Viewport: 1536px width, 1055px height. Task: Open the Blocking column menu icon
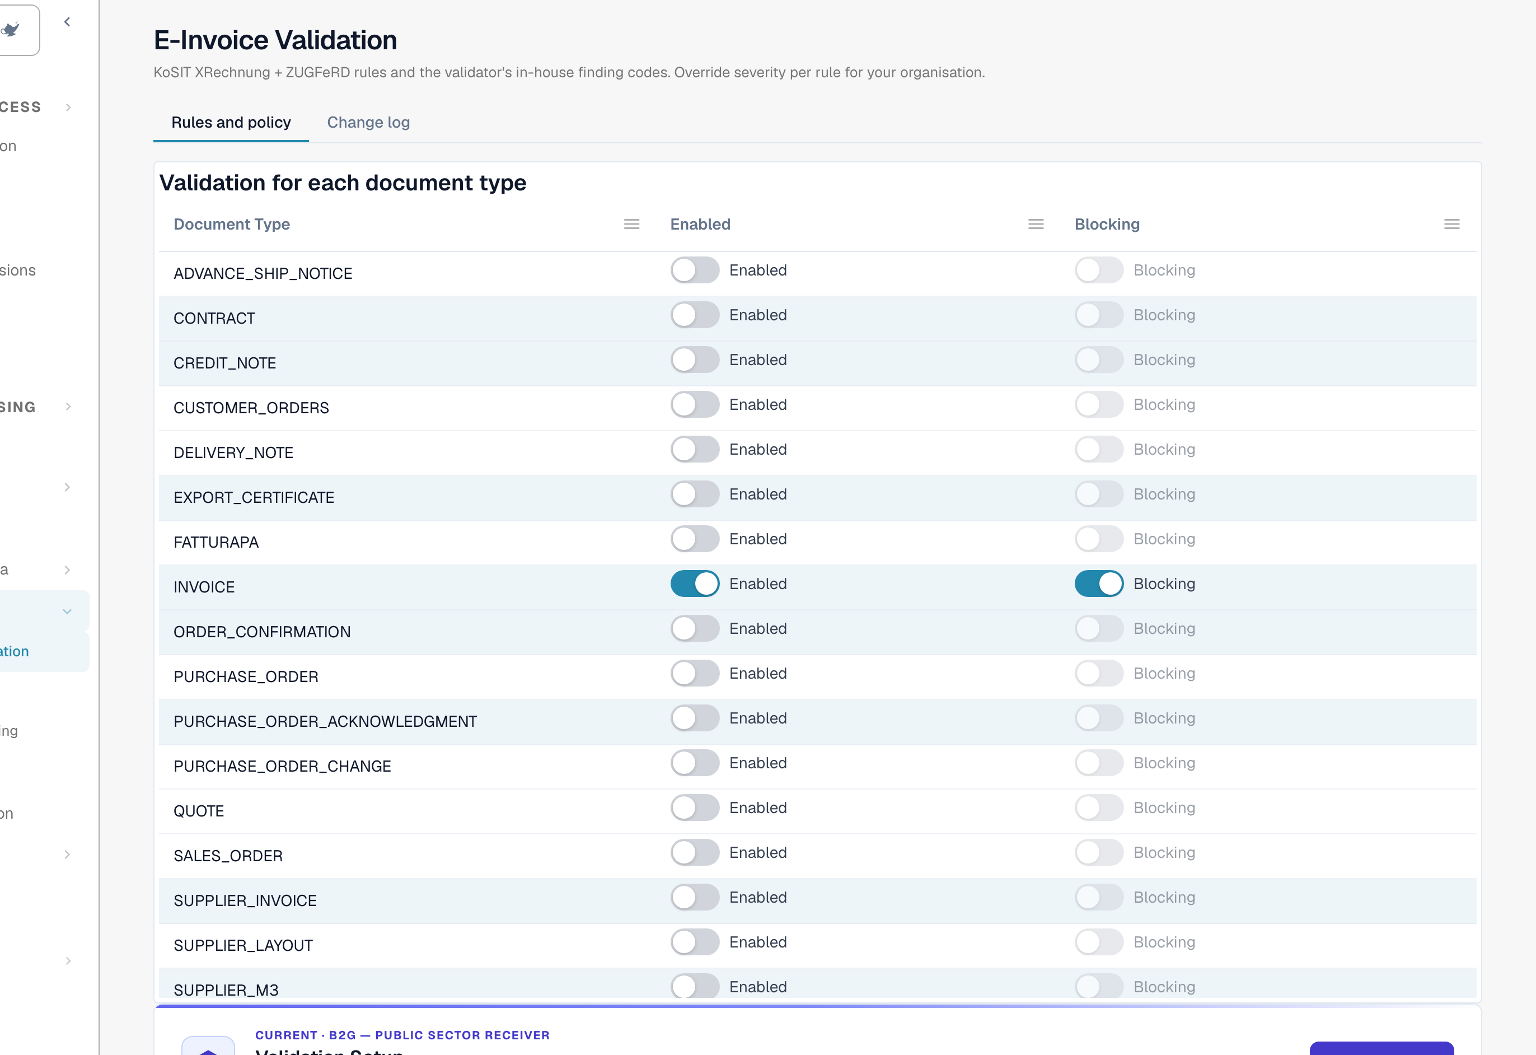click(x=1451, y=224)
